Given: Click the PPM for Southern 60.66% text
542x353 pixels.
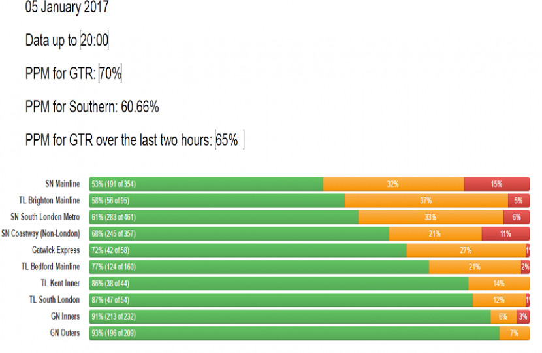Looking at the screenshot, I should (x=91, y=107).
